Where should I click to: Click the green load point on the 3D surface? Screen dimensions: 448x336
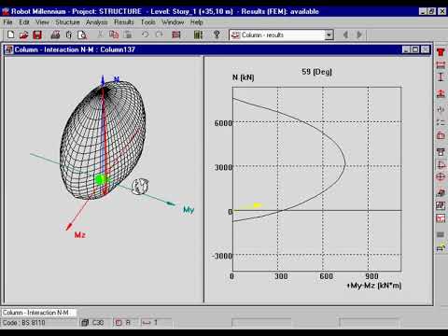[100, 179]
